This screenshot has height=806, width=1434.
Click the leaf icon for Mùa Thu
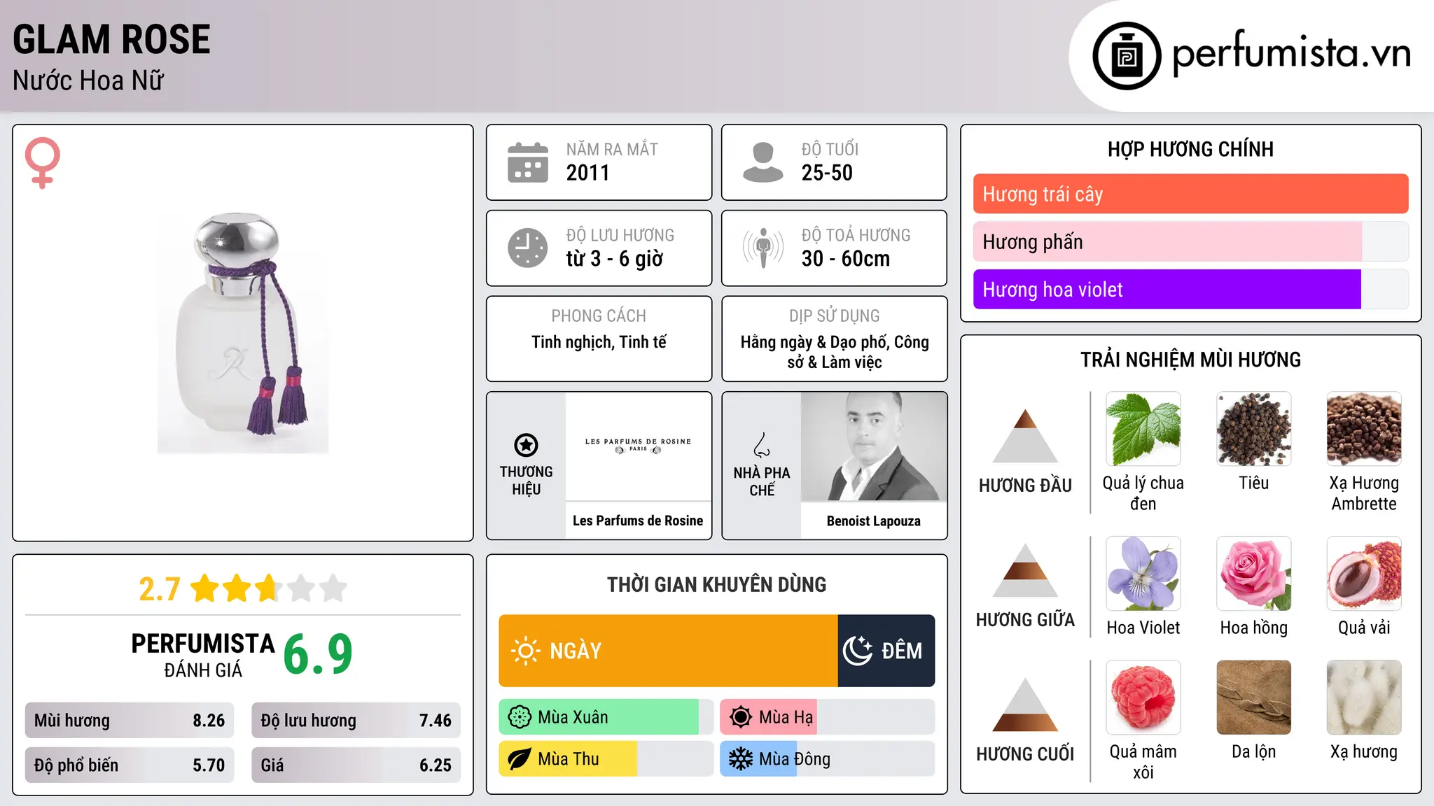click(520, 759)
